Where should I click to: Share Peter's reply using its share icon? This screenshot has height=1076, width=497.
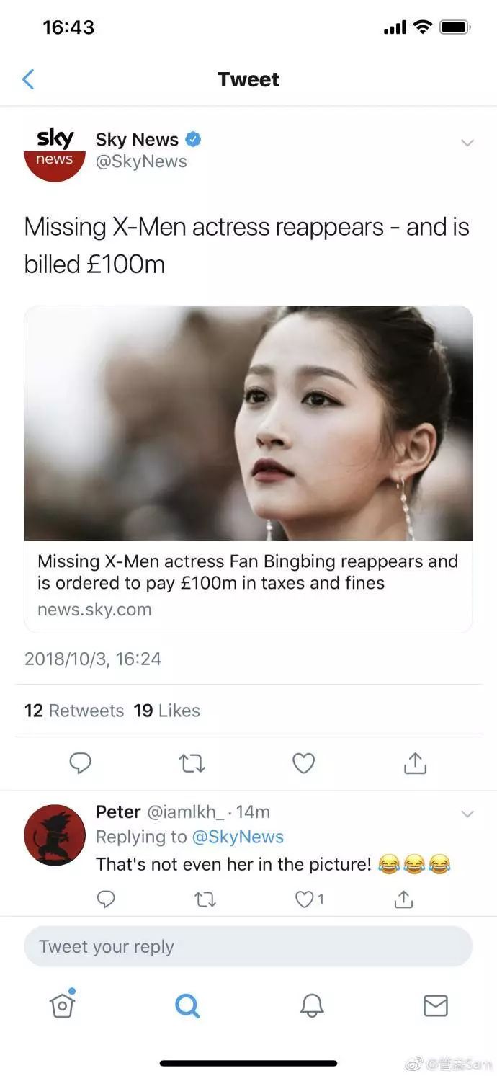click(403, 899)
